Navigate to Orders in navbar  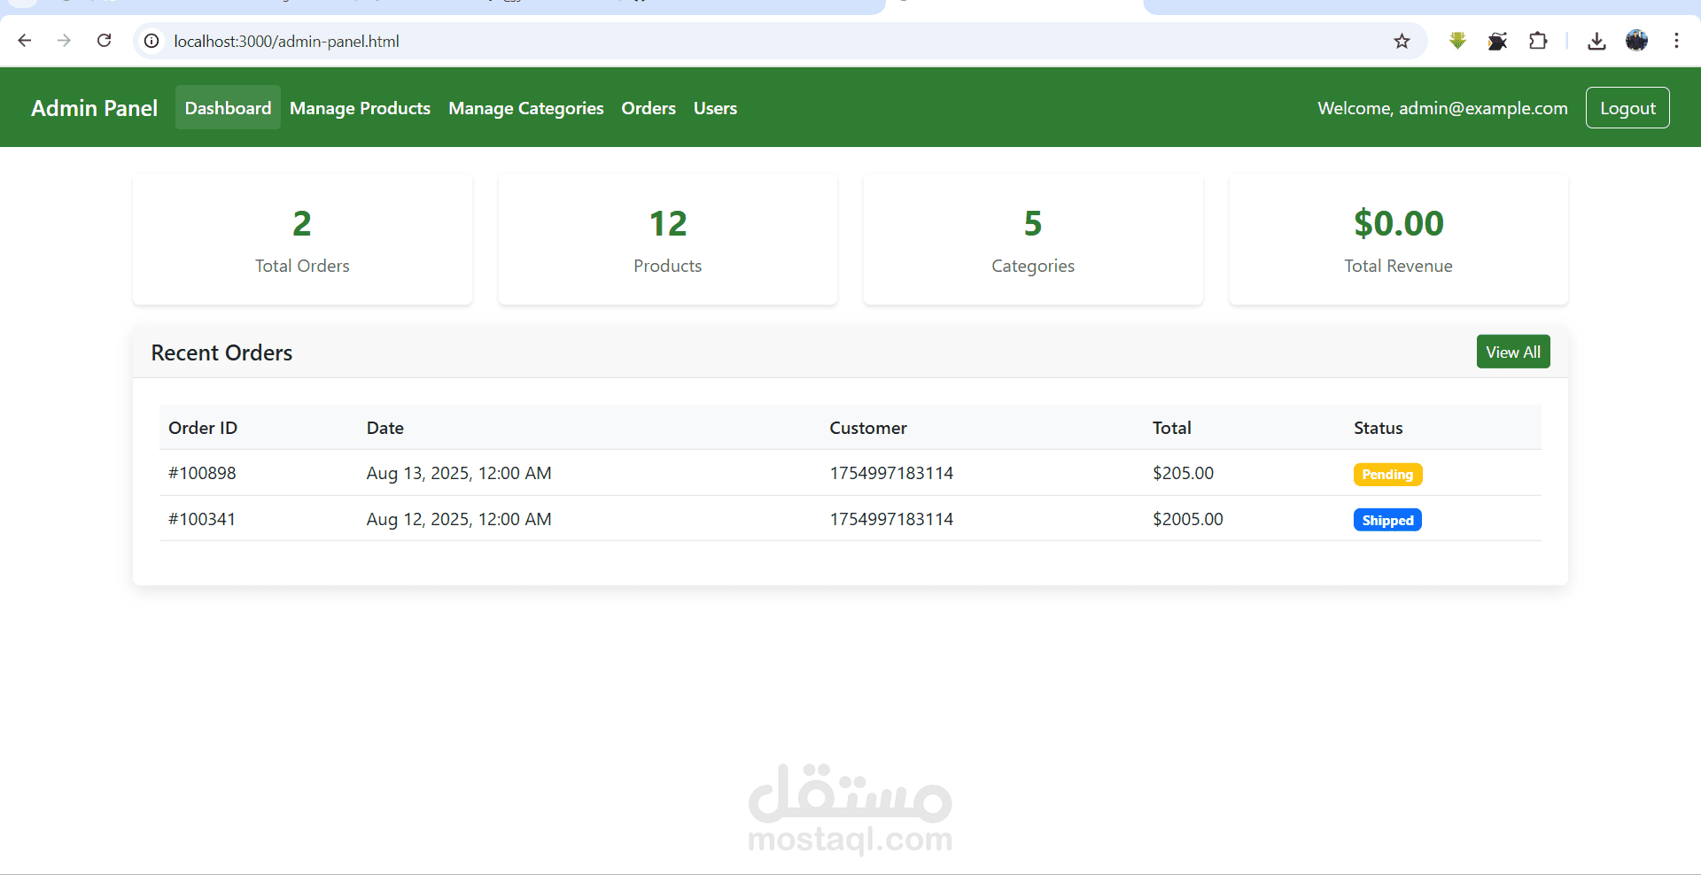tap(649, 108)
